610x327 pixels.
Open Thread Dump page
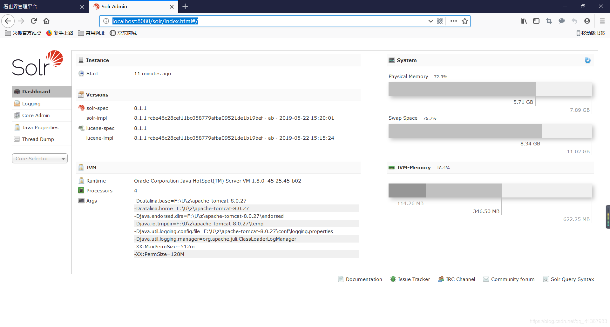pos(42,139)
